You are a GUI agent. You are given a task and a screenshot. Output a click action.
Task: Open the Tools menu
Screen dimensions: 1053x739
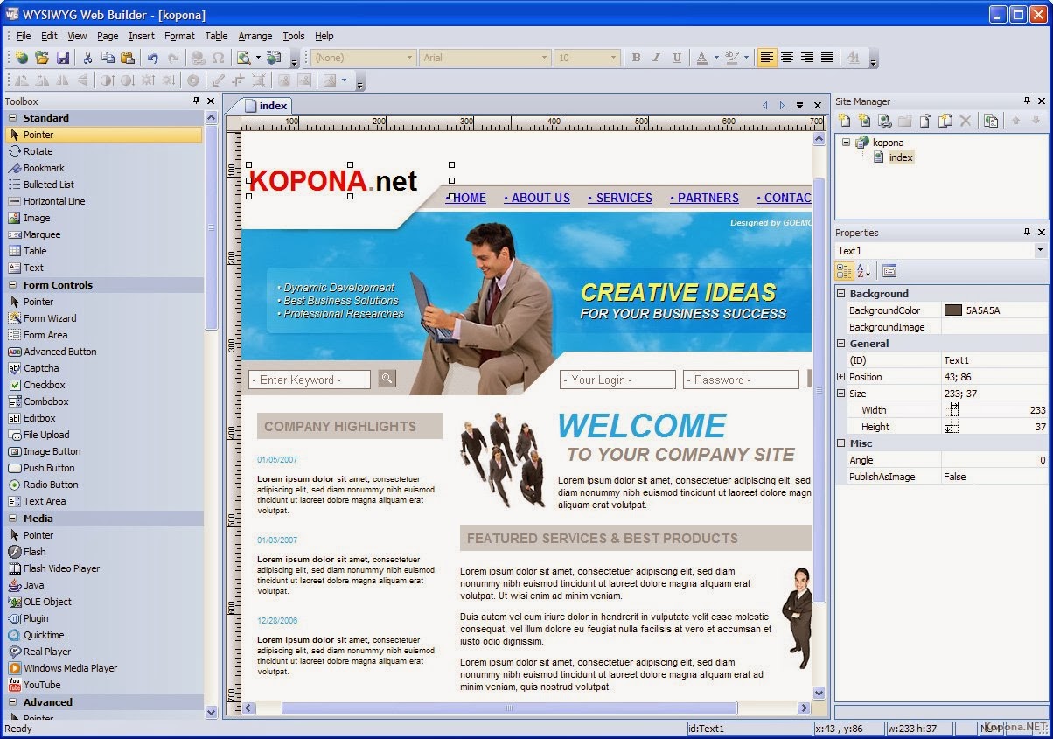294,36
